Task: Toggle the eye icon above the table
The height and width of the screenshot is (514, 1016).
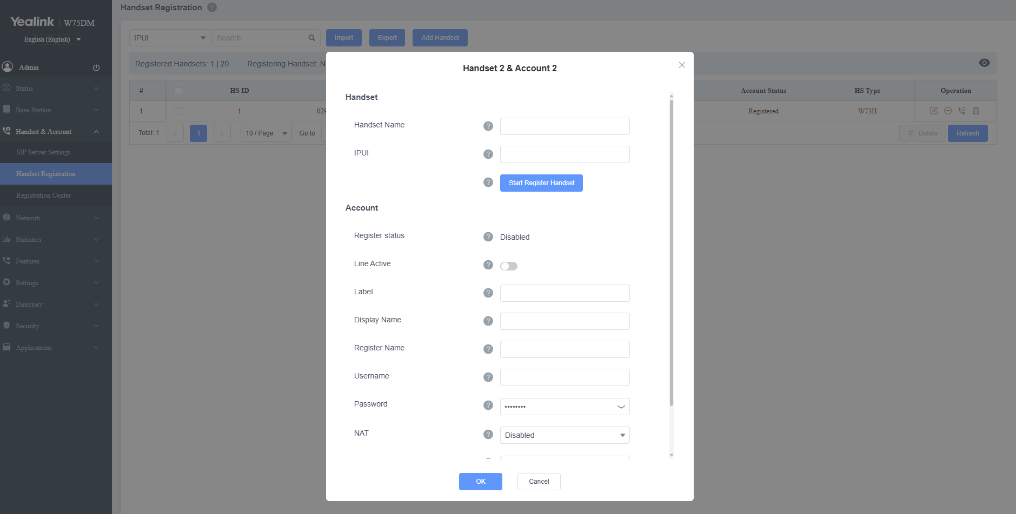Action: click(x=984, y=63)
